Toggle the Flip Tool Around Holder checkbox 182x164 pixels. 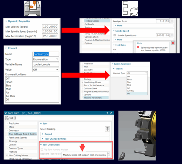click(42, 149)
